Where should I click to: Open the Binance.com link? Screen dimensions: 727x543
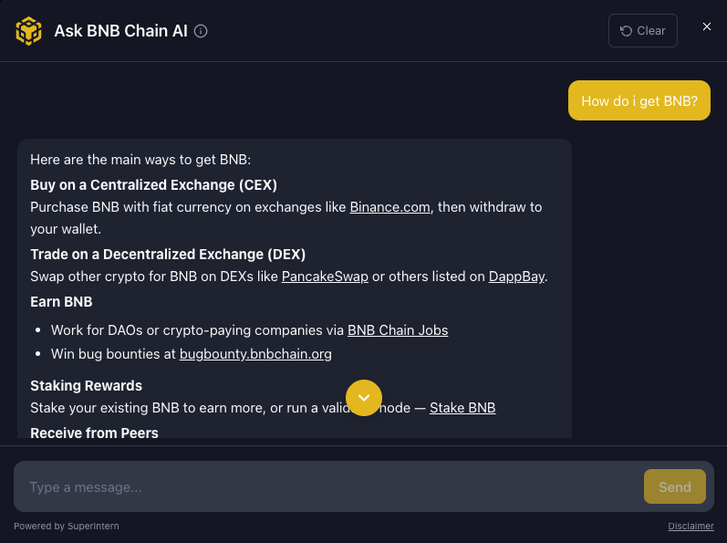point(389,207)
